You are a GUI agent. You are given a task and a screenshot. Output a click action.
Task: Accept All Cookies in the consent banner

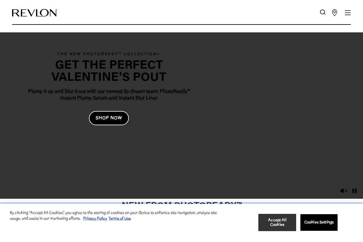pyautogui.click(x=277, y=222)
